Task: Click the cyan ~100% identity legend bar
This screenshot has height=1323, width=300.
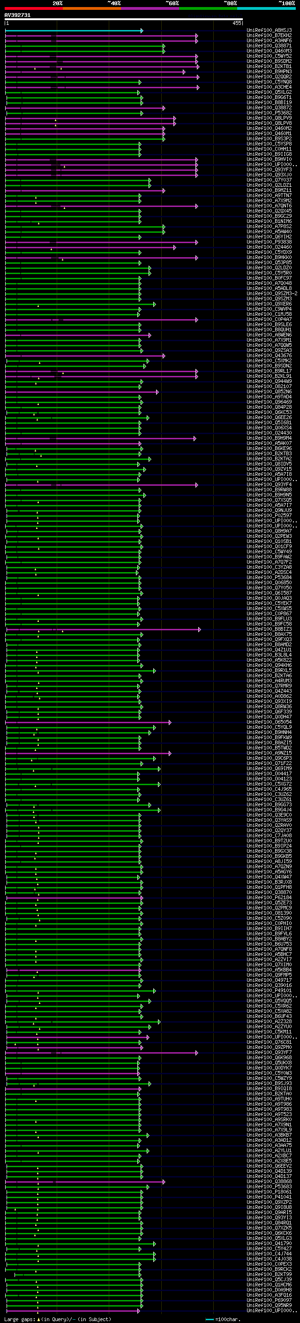Action: pos(266,9)
